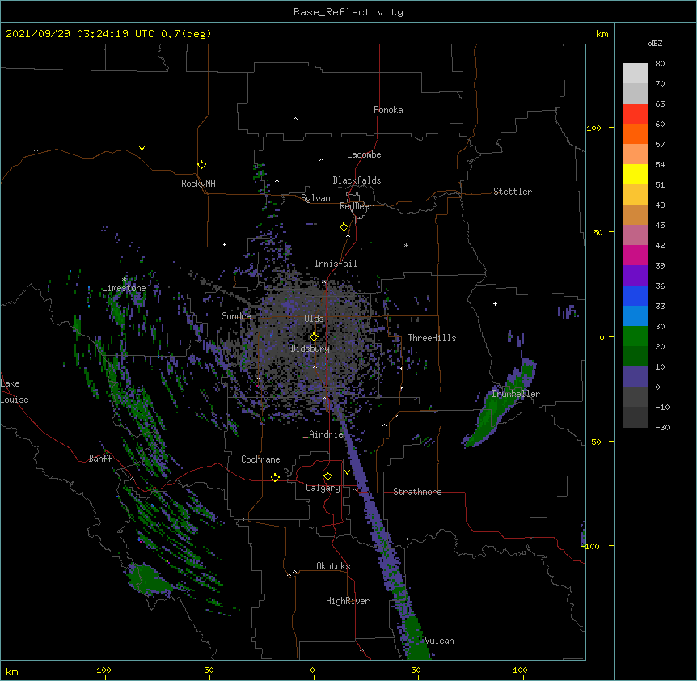697x681 pixels.
Task: Click the dBZ legend heading
Action: coord(655,44)
